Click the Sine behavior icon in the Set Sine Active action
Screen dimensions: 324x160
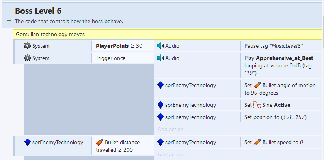257,105
